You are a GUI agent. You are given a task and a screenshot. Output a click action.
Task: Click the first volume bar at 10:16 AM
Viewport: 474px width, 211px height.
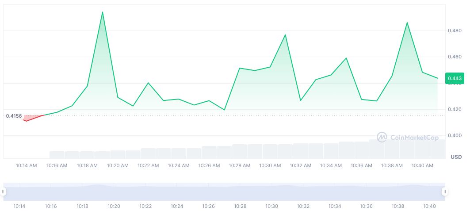[57, 154]
